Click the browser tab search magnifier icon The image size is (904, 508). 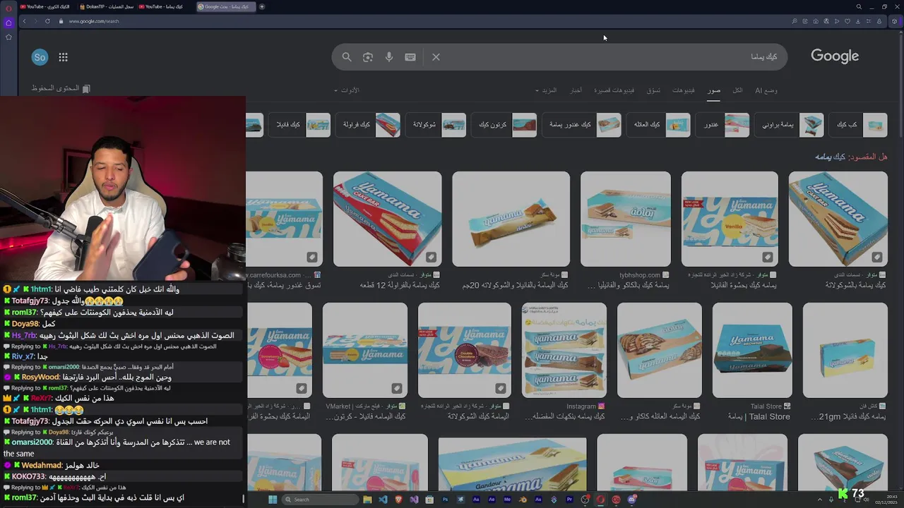859,6
